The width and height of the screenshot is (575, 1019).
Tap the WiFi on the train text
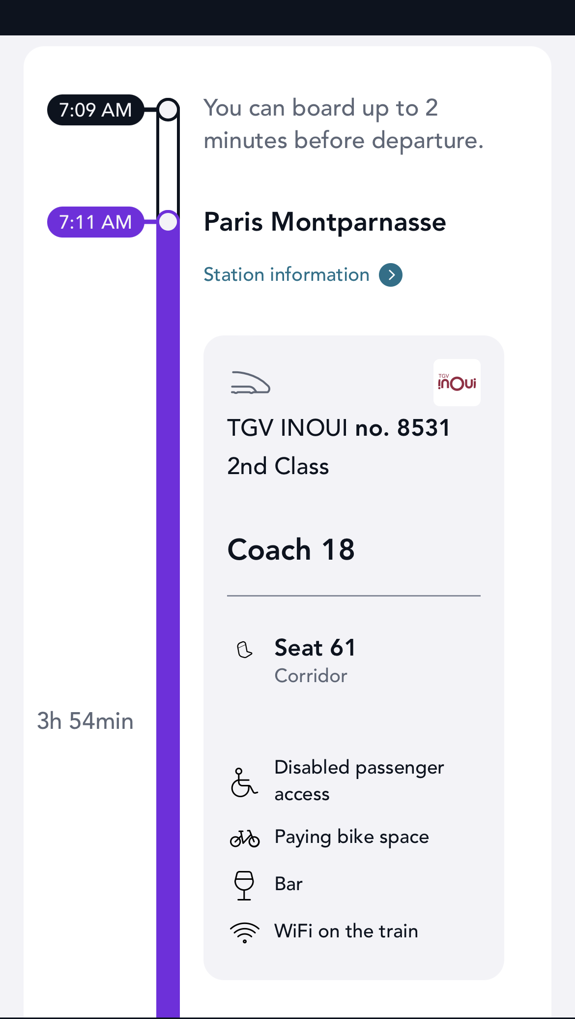(x=346, y=931)
